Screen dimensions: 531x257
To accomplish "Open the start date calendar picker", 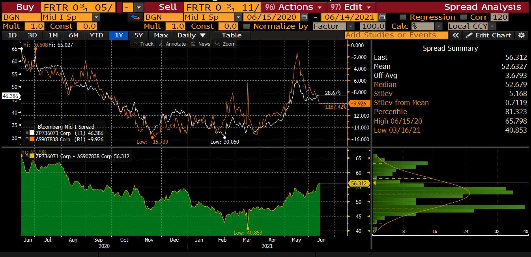I will [x=304, y=17].
